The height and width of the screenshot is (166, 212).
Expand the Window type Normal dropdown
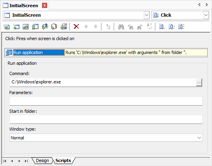click(199, 138)
